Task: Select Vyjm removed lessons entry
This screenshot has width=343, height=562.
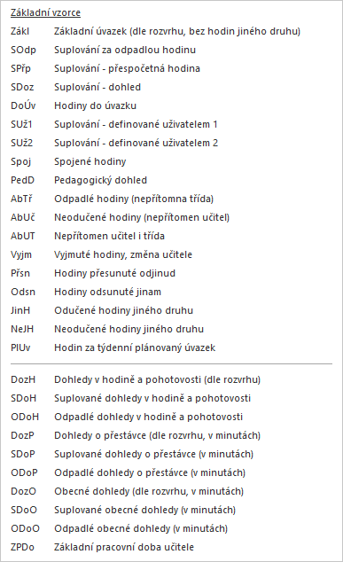Action: pos(101,254)
